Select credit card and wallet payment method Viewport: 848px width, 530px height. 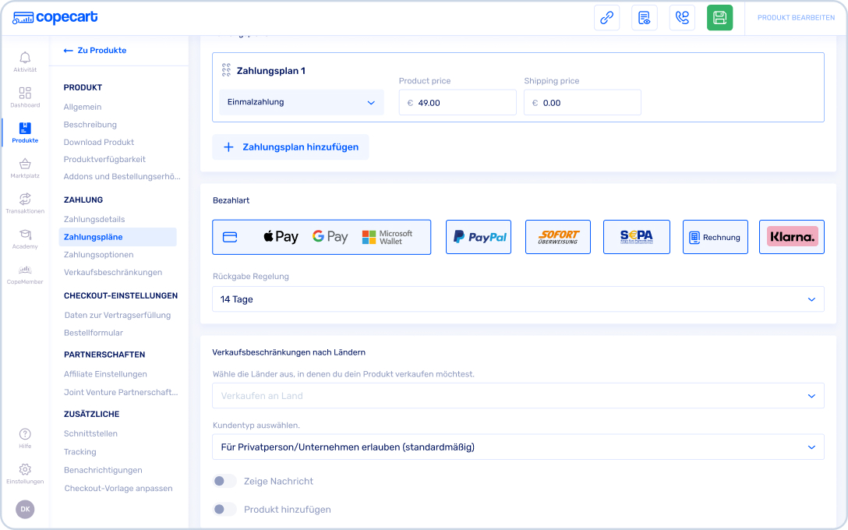click(322, 237)
